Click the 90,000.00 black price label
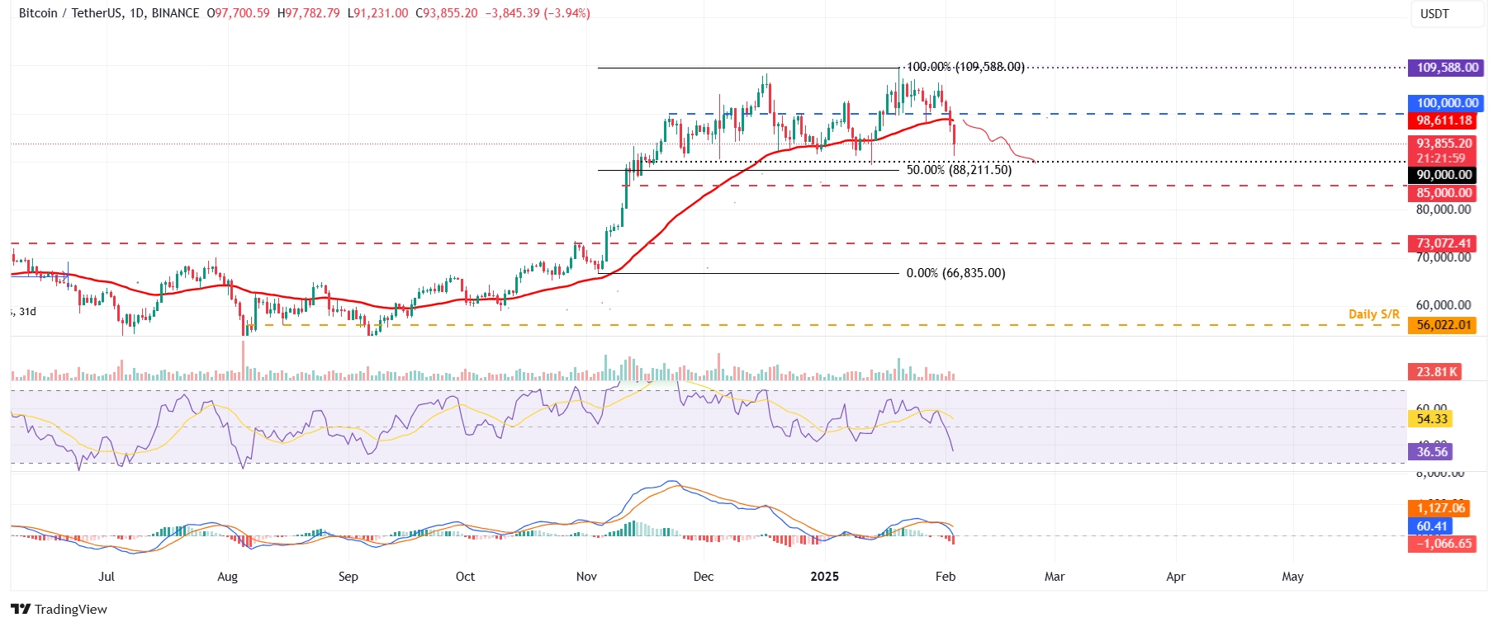Viewport: 1498px width, 627px height. point(1444,175)
